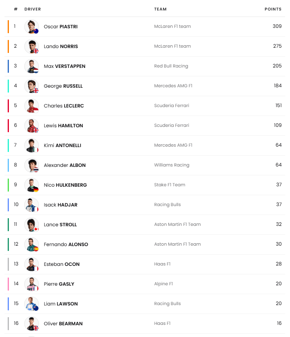Viewport: 290px width, 337px height.
Task: Select Stake F1 Team entry
Action: pos(169,185)
